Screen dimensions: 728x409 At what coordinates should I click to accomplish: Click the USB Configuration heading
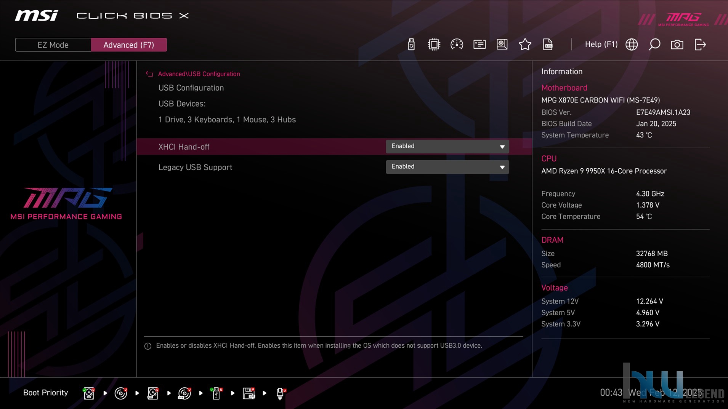click(x=191, y=88)
